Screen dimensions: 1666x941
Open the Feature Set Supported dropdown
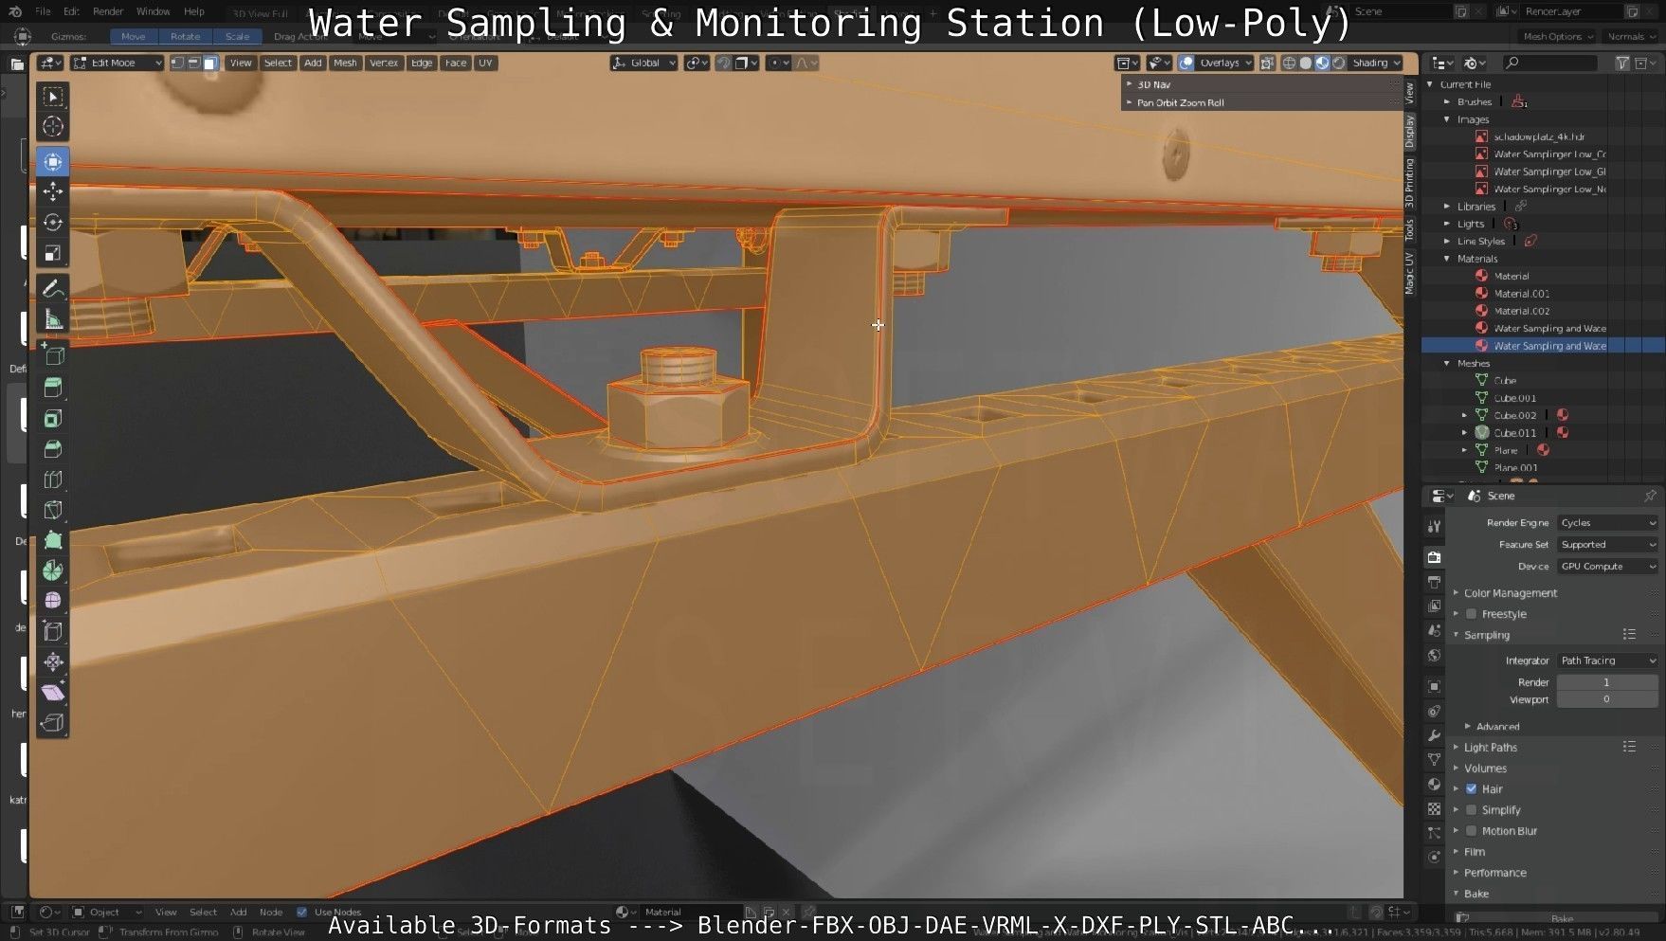point(1607,545)
